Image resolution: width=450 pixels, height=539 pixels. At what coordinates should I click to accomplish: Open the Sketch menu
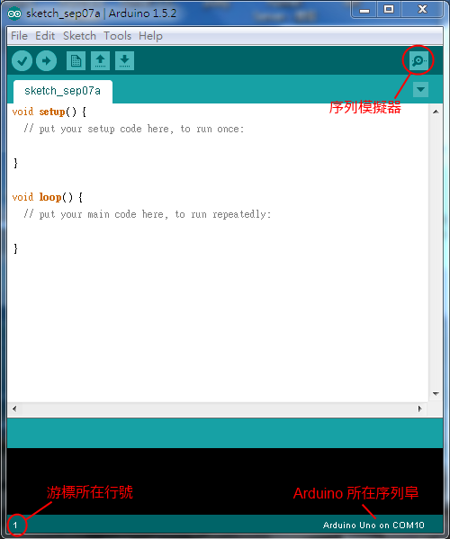click(x=79, y=36)
